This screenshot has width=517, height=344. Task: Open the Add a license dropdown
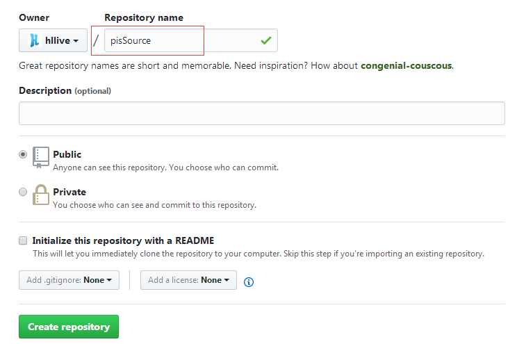(188, 280)
